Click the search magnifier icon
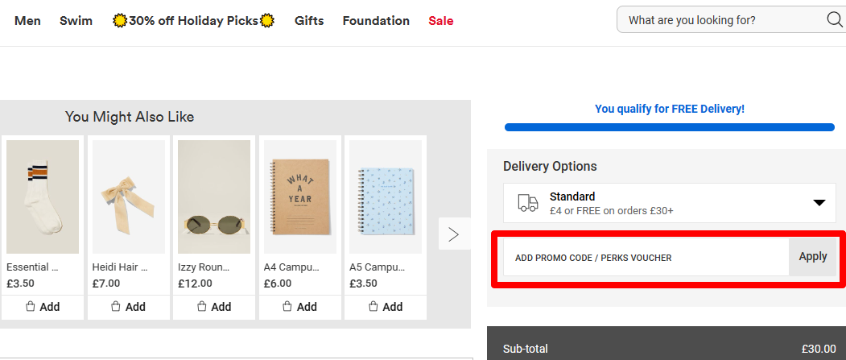The image size is (846, 360). click(834, 20)
